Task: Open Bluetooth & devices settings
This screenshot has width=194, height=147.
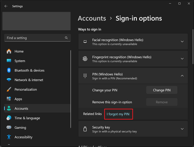Action: click(x=29, y=70)
